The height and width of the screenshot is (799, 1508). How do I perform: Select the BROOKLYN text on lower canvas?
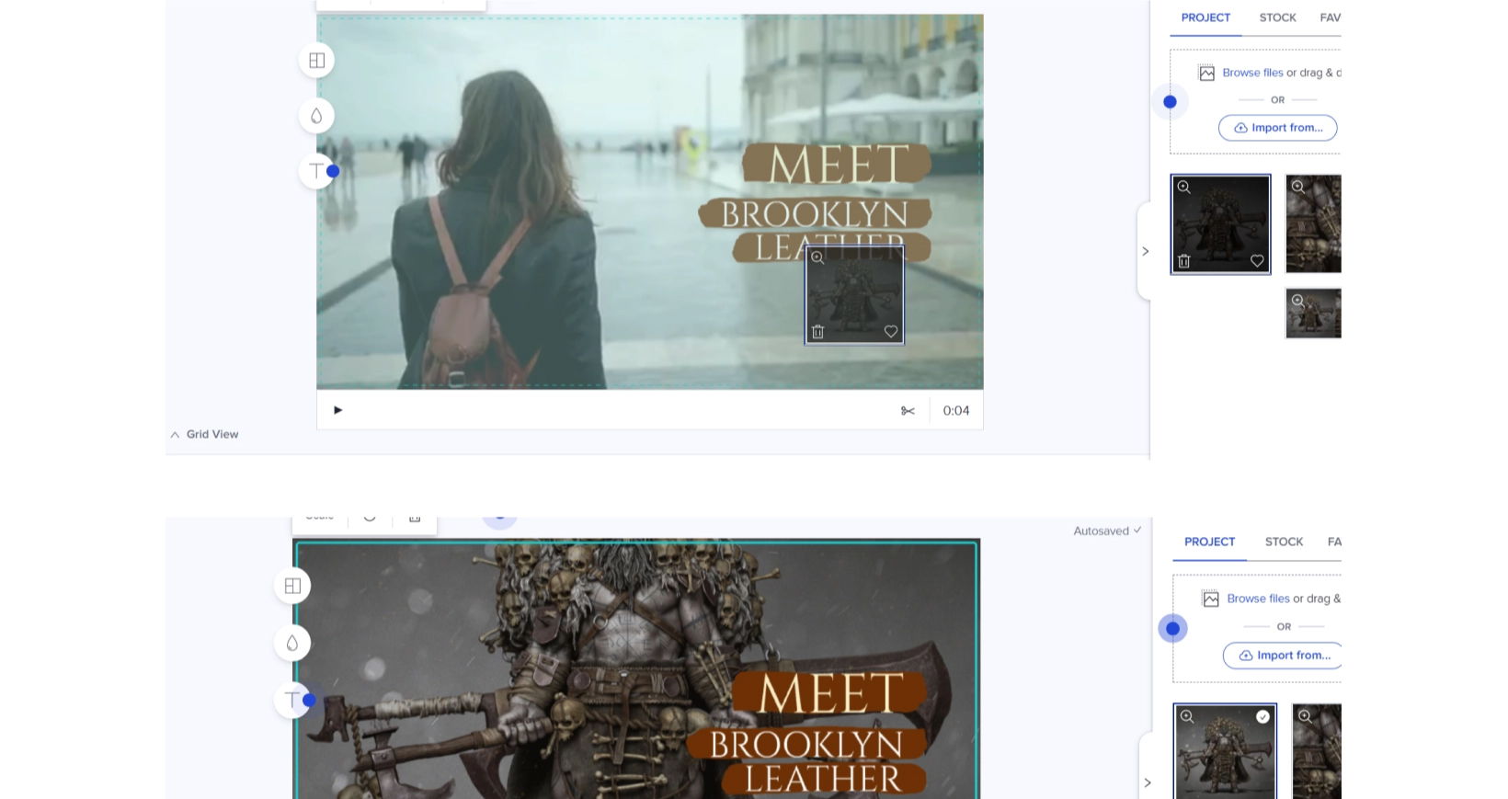click(805, 744)
